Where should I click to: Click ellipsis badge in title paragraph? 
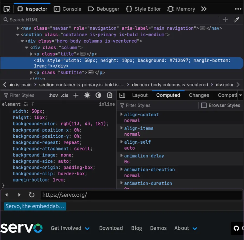point(83,54)
